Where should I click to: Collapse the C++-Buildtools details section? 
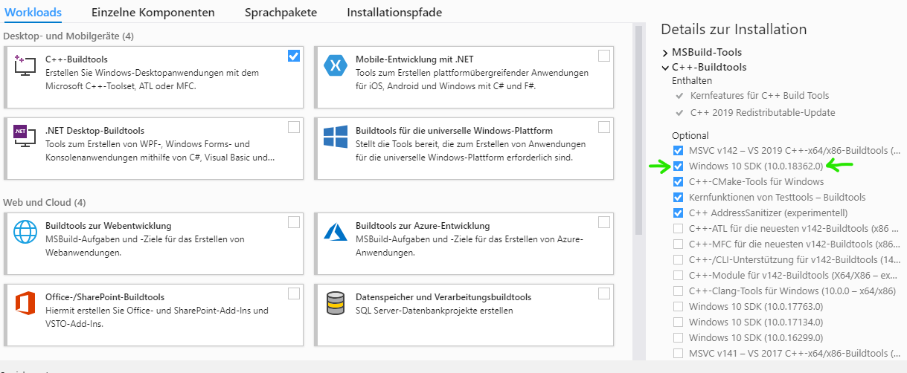click(664, 68)
